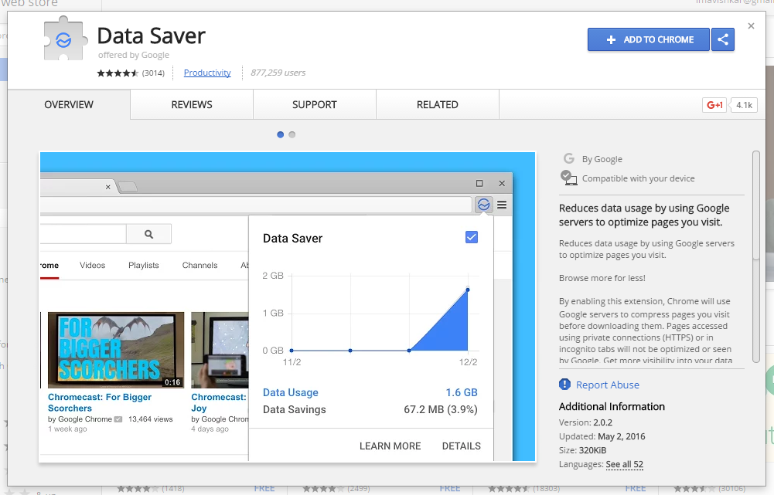
Task: Click the Browse more for less! text
Action: point(602,278)
